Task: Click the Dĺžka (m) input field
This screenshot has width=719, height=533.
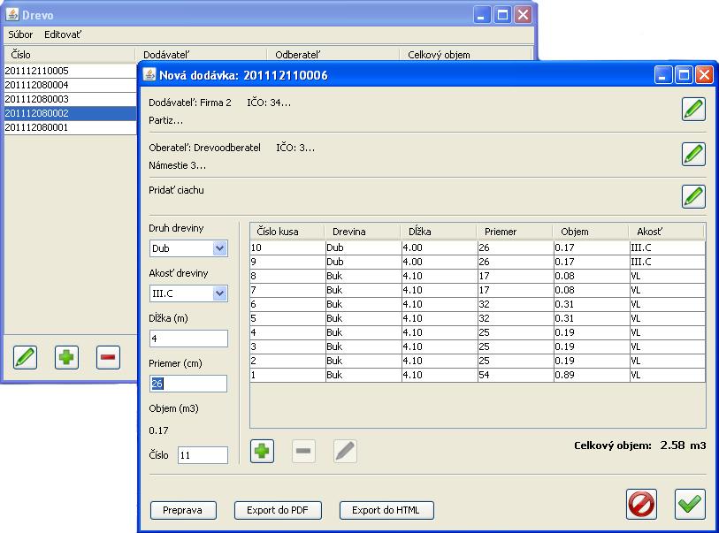Action: tap(187, 339)
